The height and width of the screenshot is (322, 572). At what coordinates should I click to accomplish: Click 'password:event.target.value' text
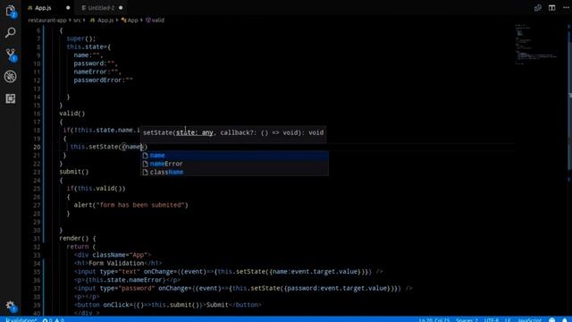click(x=336, y=288)
